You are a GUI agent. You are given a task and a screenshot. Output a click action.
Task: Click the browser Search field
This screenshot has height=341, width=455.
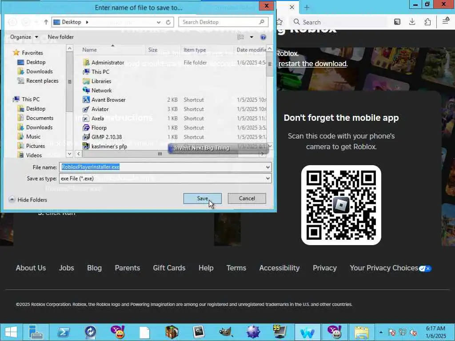click(x=339, y=22)
